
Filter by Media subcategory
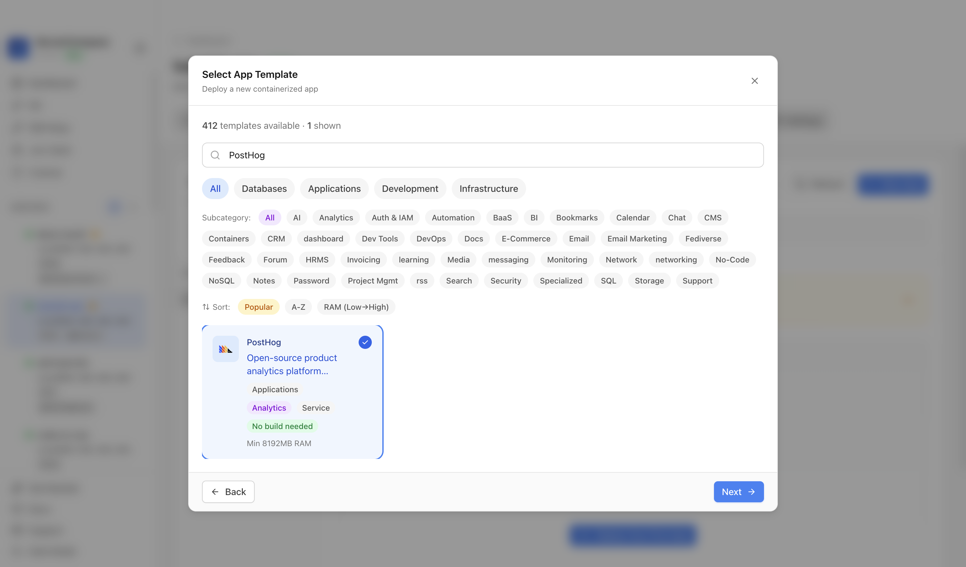pos(458,260)
